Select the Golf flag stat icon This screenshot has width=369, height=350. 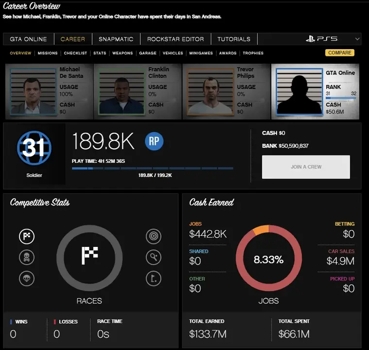[x=153, y=278]
